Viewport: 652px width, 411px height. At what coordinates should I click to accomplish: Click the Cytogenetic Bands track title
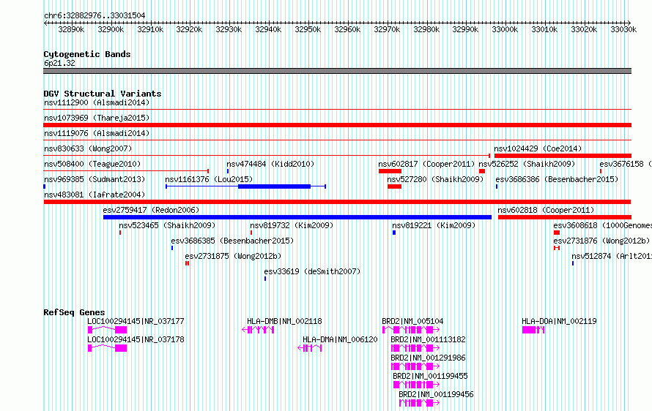pos(87,54)
